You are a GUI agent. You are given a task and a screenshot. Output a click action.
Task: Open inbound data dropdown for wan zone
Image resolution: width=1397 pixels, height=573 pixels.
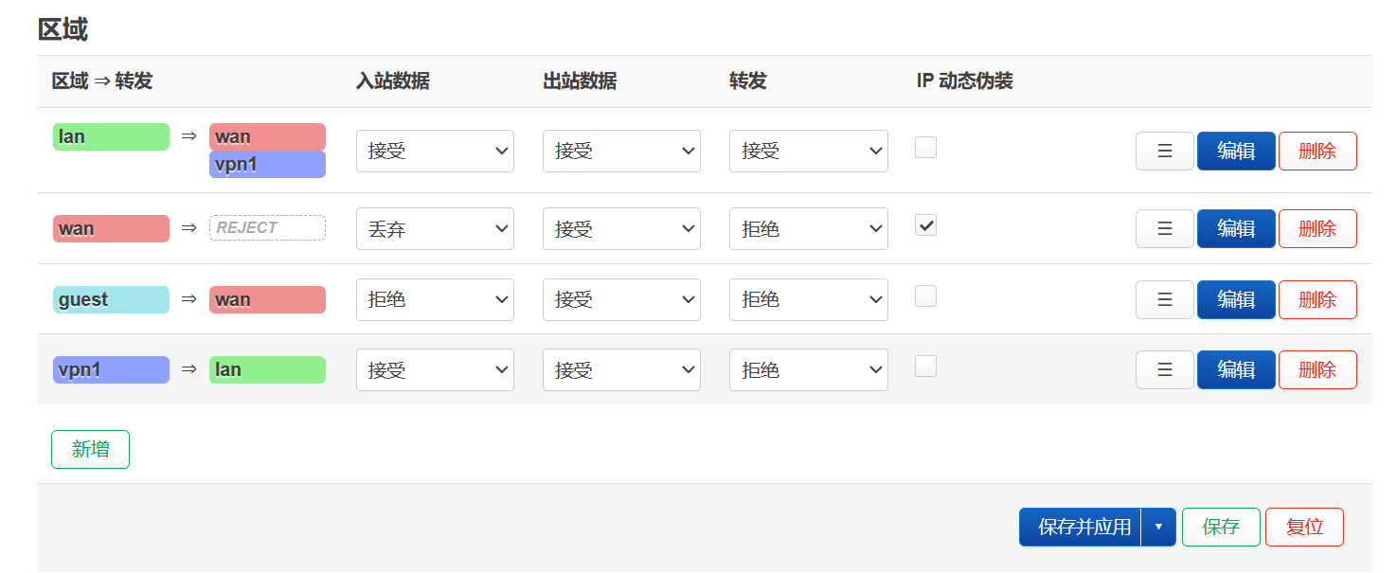pyautogui.click(x=435, y=228)
